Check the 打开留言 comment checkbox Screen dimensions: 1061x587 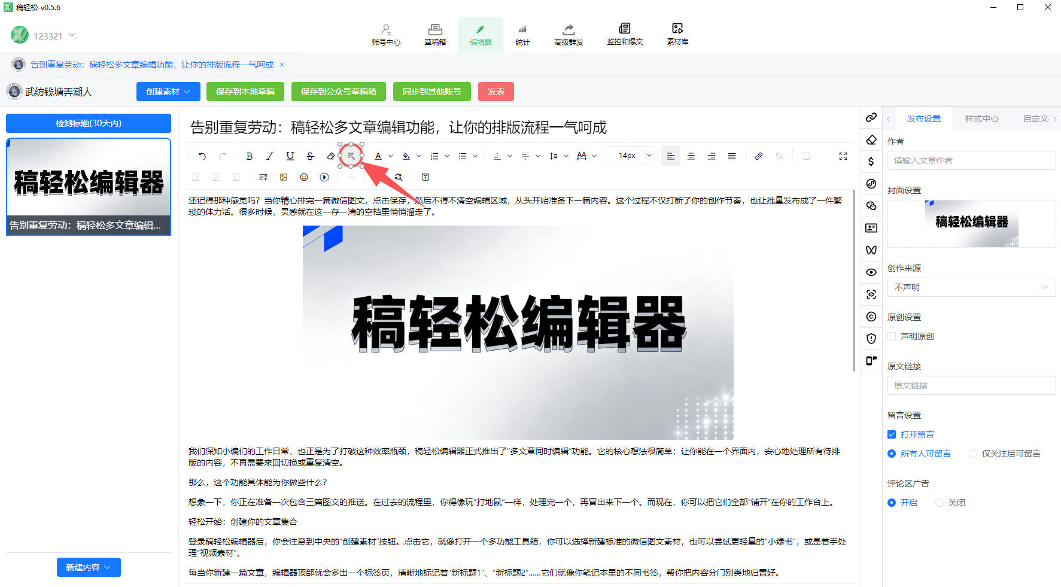(892, 434)
